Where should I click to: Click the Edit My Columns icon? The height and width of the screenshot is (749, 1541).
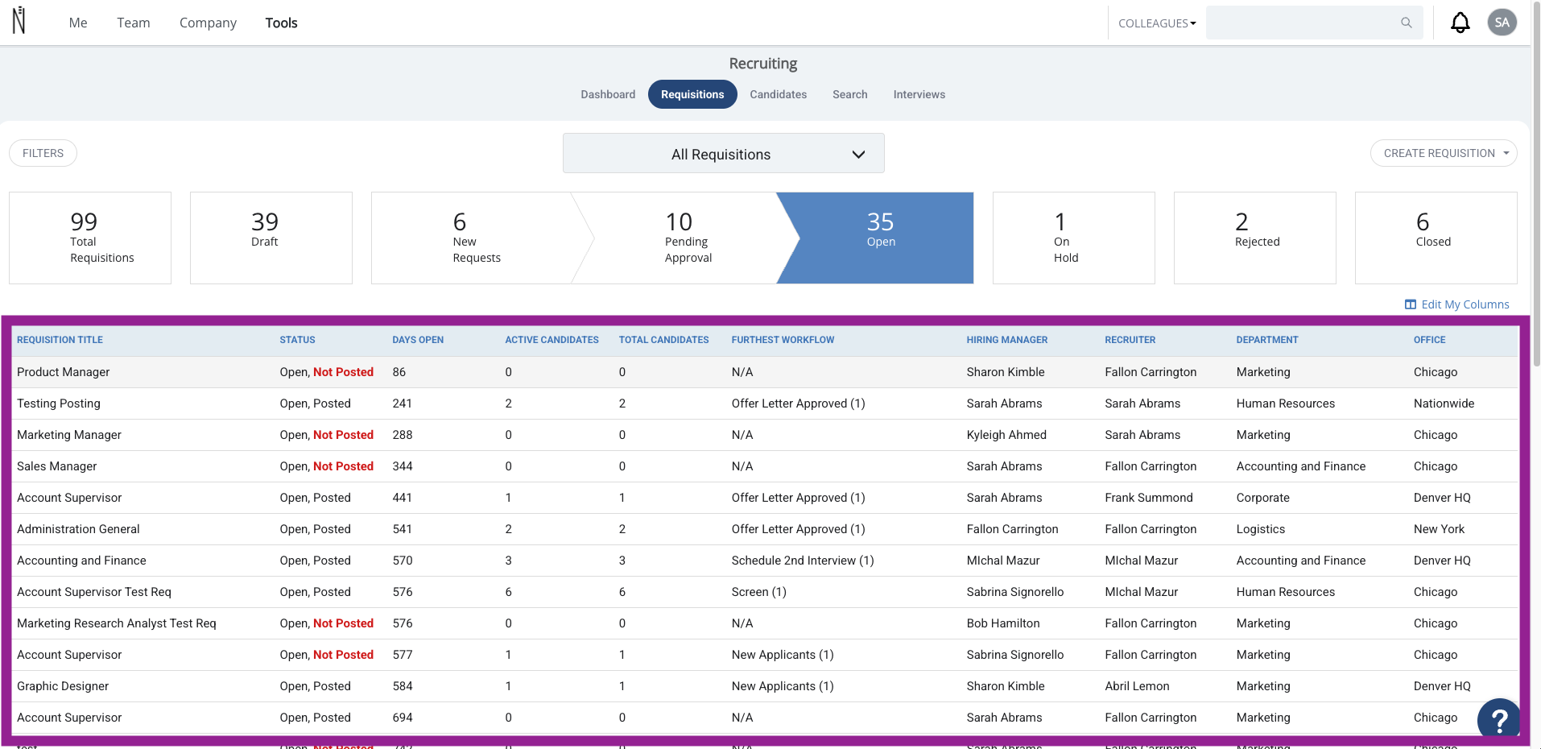point(1410,304)
